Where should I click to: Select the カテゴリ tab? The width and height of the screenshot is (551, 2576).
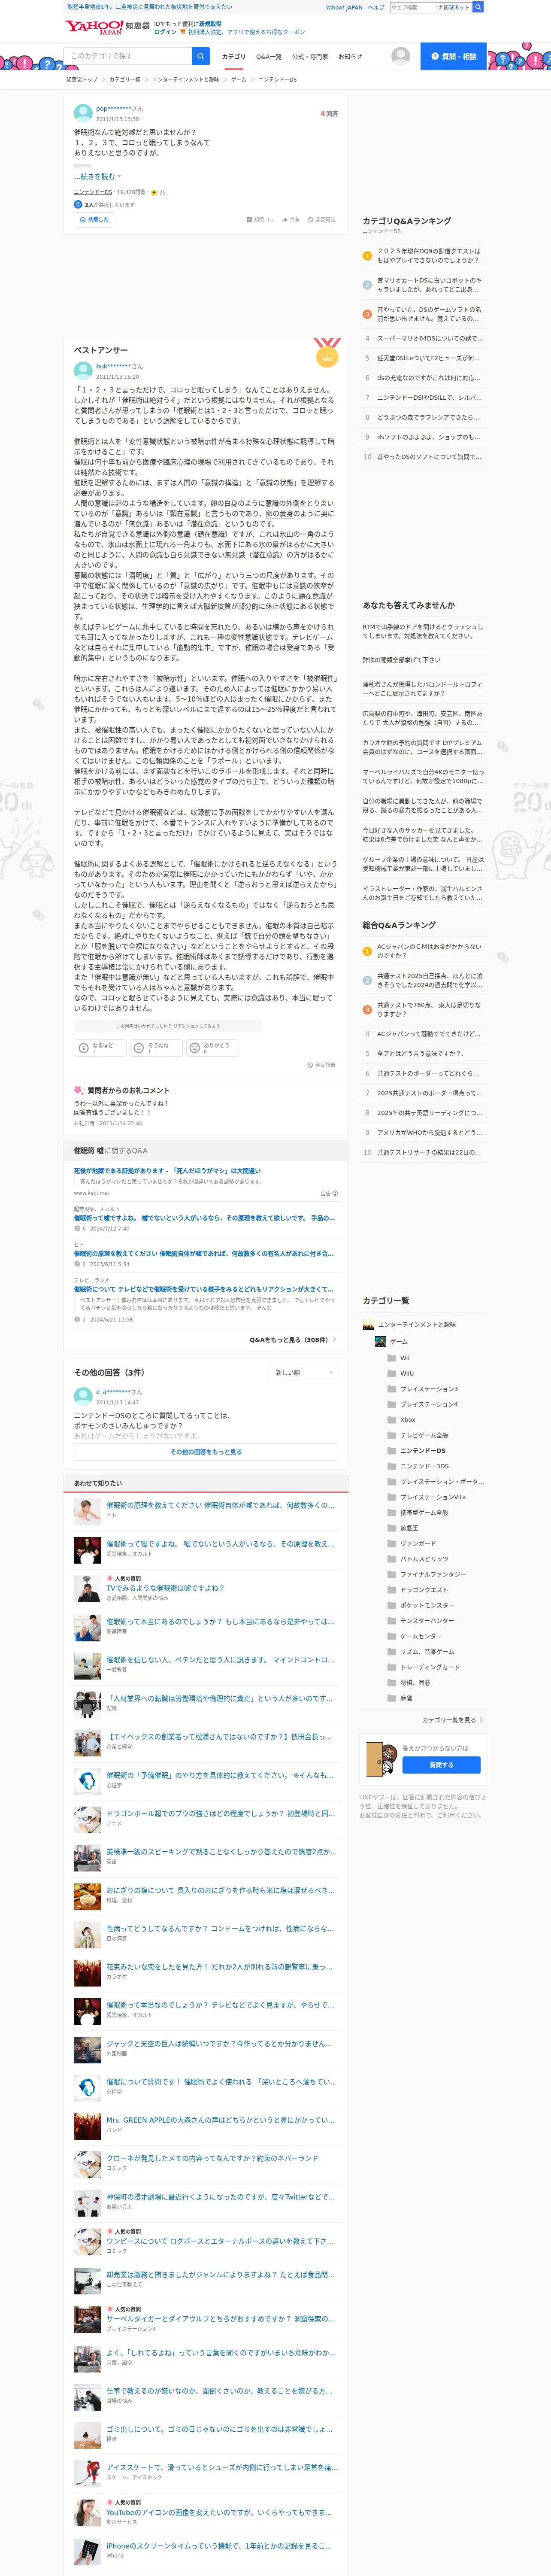233,57
